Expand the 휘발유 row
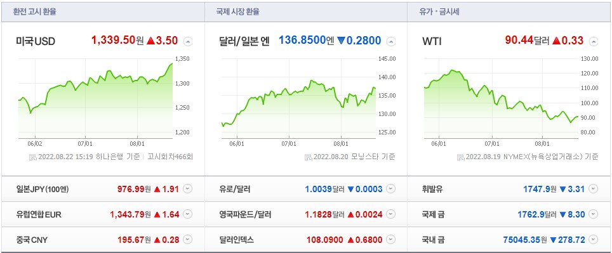 point(593,189)
